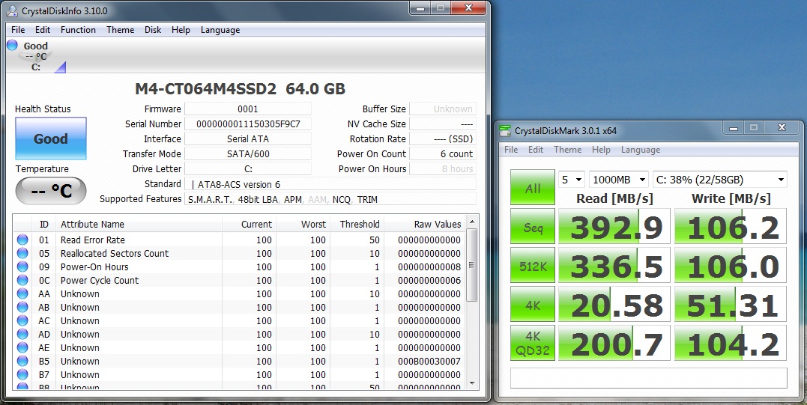
Task: Open Function menu in CrystalDiskInfo
Action: [x=78, y=30]
